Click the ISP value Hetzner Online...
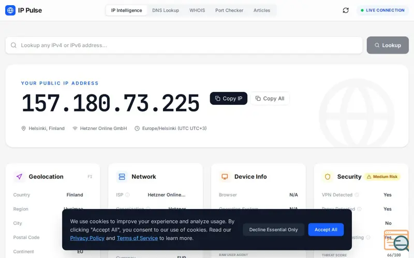Viewport: 414px width, 258px height. coord(167,195)
